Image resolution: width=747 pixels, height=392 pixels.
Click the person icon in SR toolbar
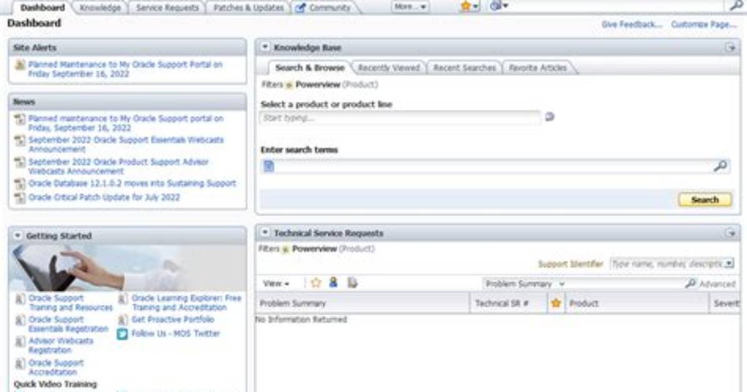click(x=333, y=282)
